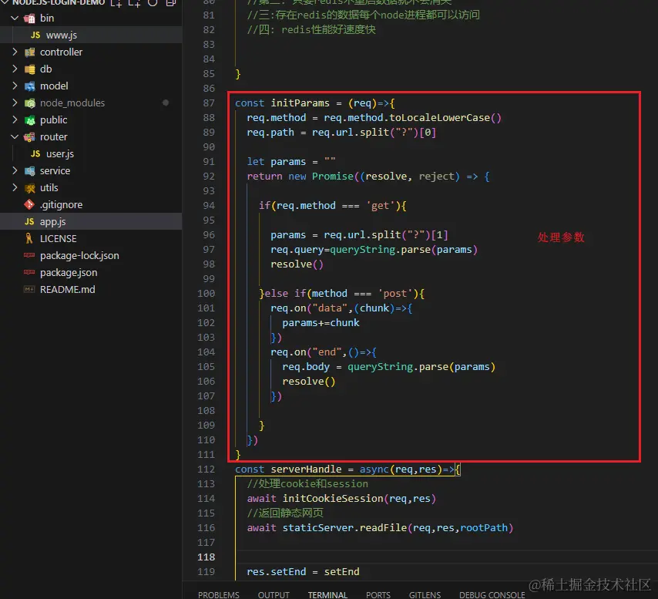This screenshot has height=599, width=658.
Task: Expand the service folder chevron
Action: click(15, 171)
